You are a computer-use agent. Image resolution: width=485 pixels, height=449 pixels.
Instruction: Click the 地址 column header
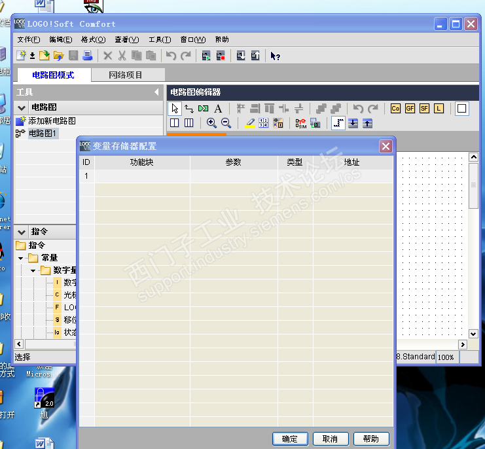(x=352, y=162)
